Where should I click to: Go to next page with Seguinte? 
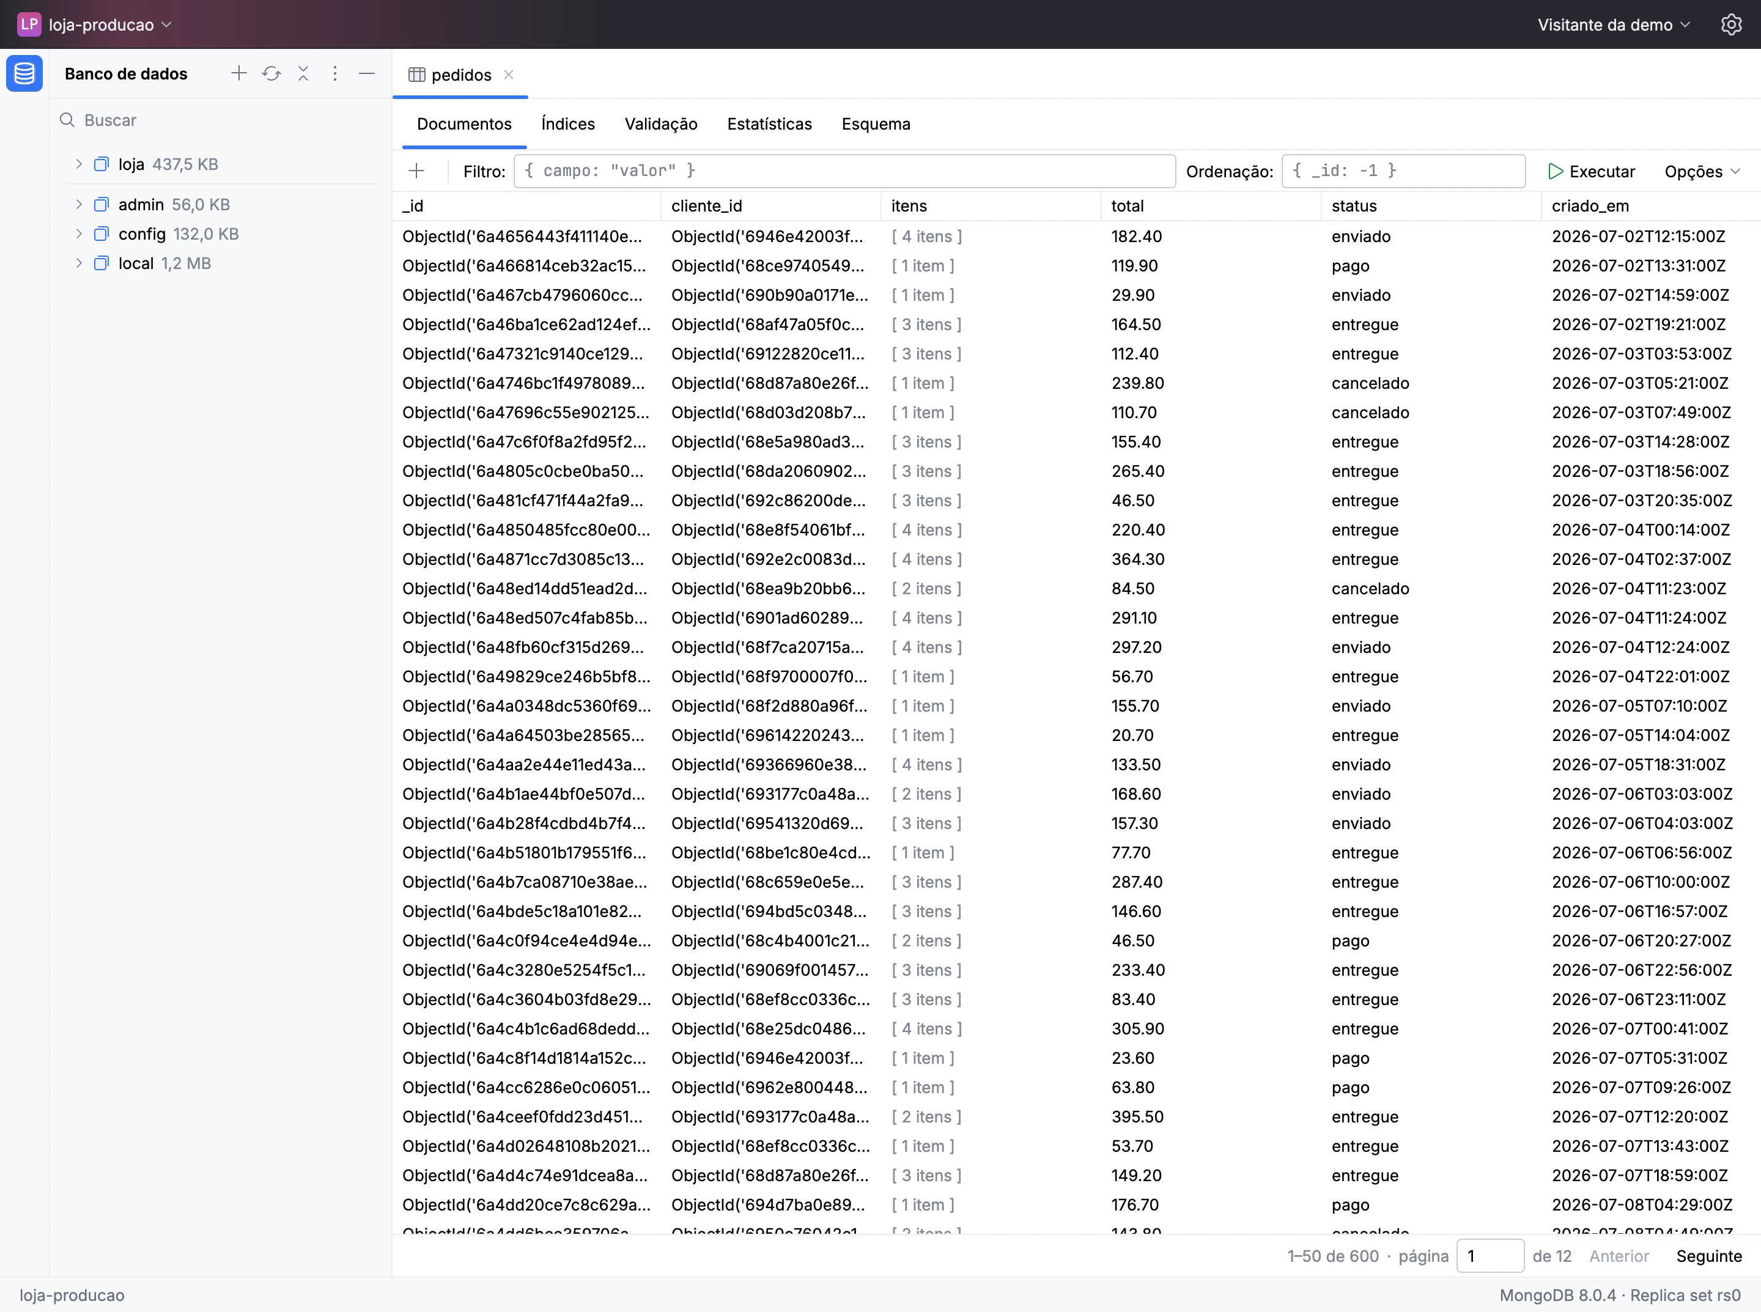point(1708,1256)
